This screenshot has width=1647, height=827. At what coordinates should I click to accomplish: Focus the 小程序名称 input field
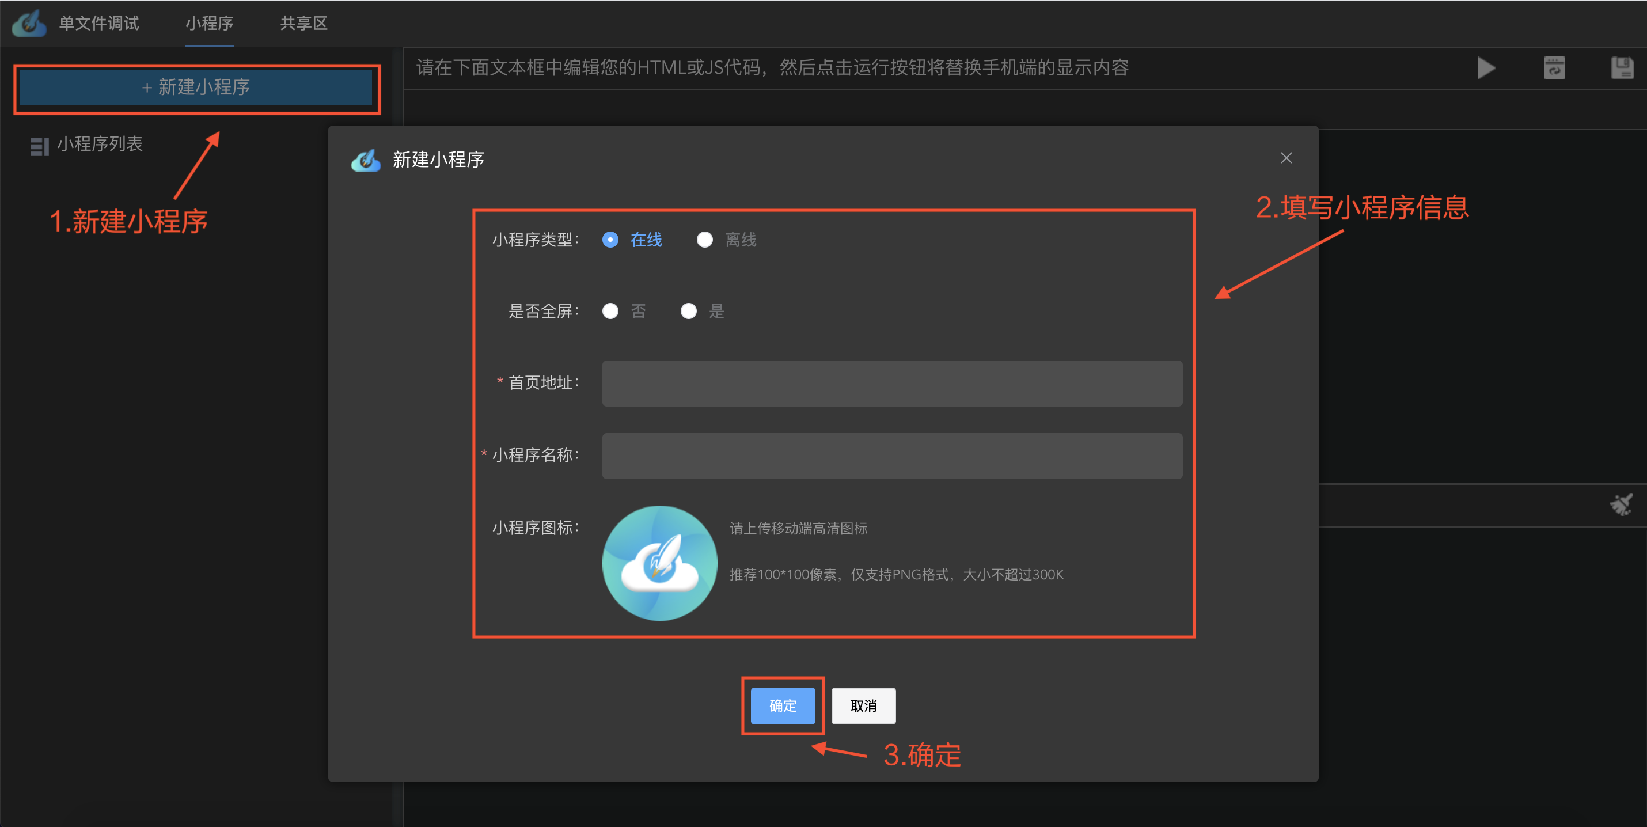[x=892, y=456]
